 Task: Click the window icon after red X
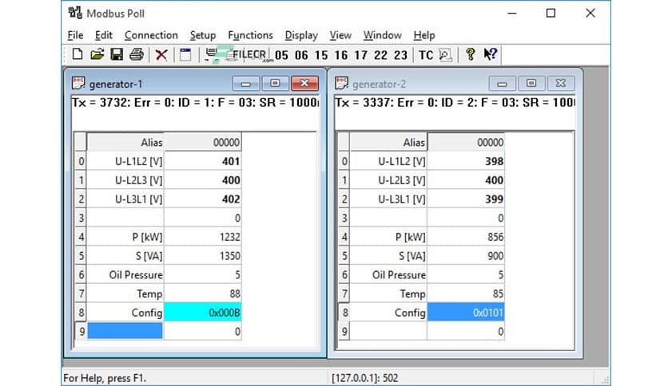click(185, 55)
